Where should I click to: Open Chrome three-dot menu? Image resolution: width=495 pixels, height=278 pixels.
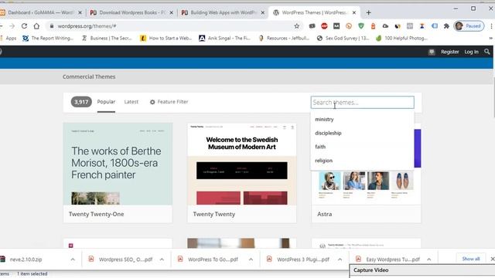(x=492, y=26)
